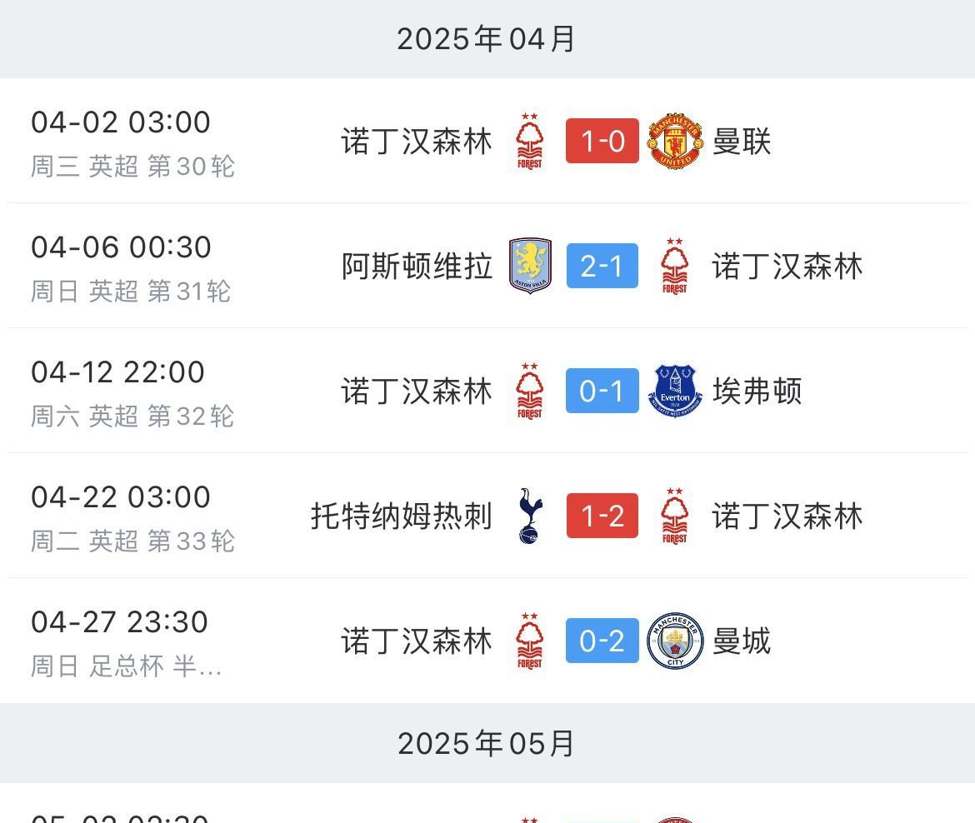Open the 04-27 23:30 足总杯 match row

coord(487,641)
